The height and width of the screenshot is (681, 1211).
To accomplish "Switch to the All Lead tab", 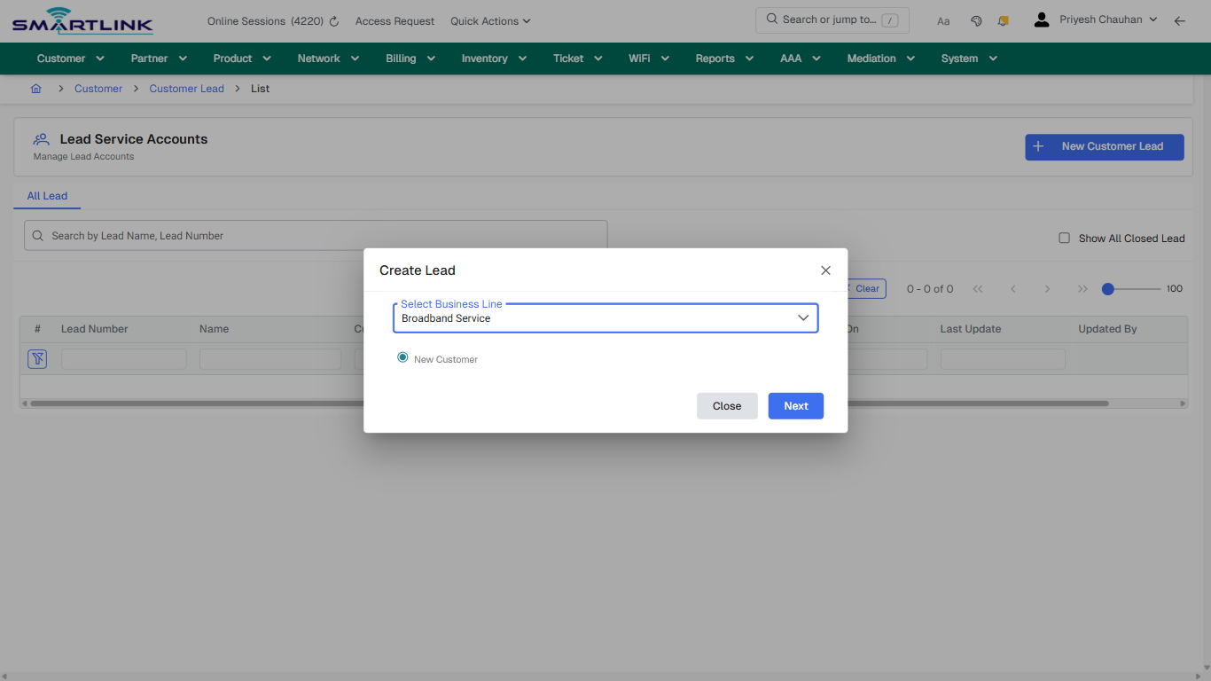I will (47, 195).
